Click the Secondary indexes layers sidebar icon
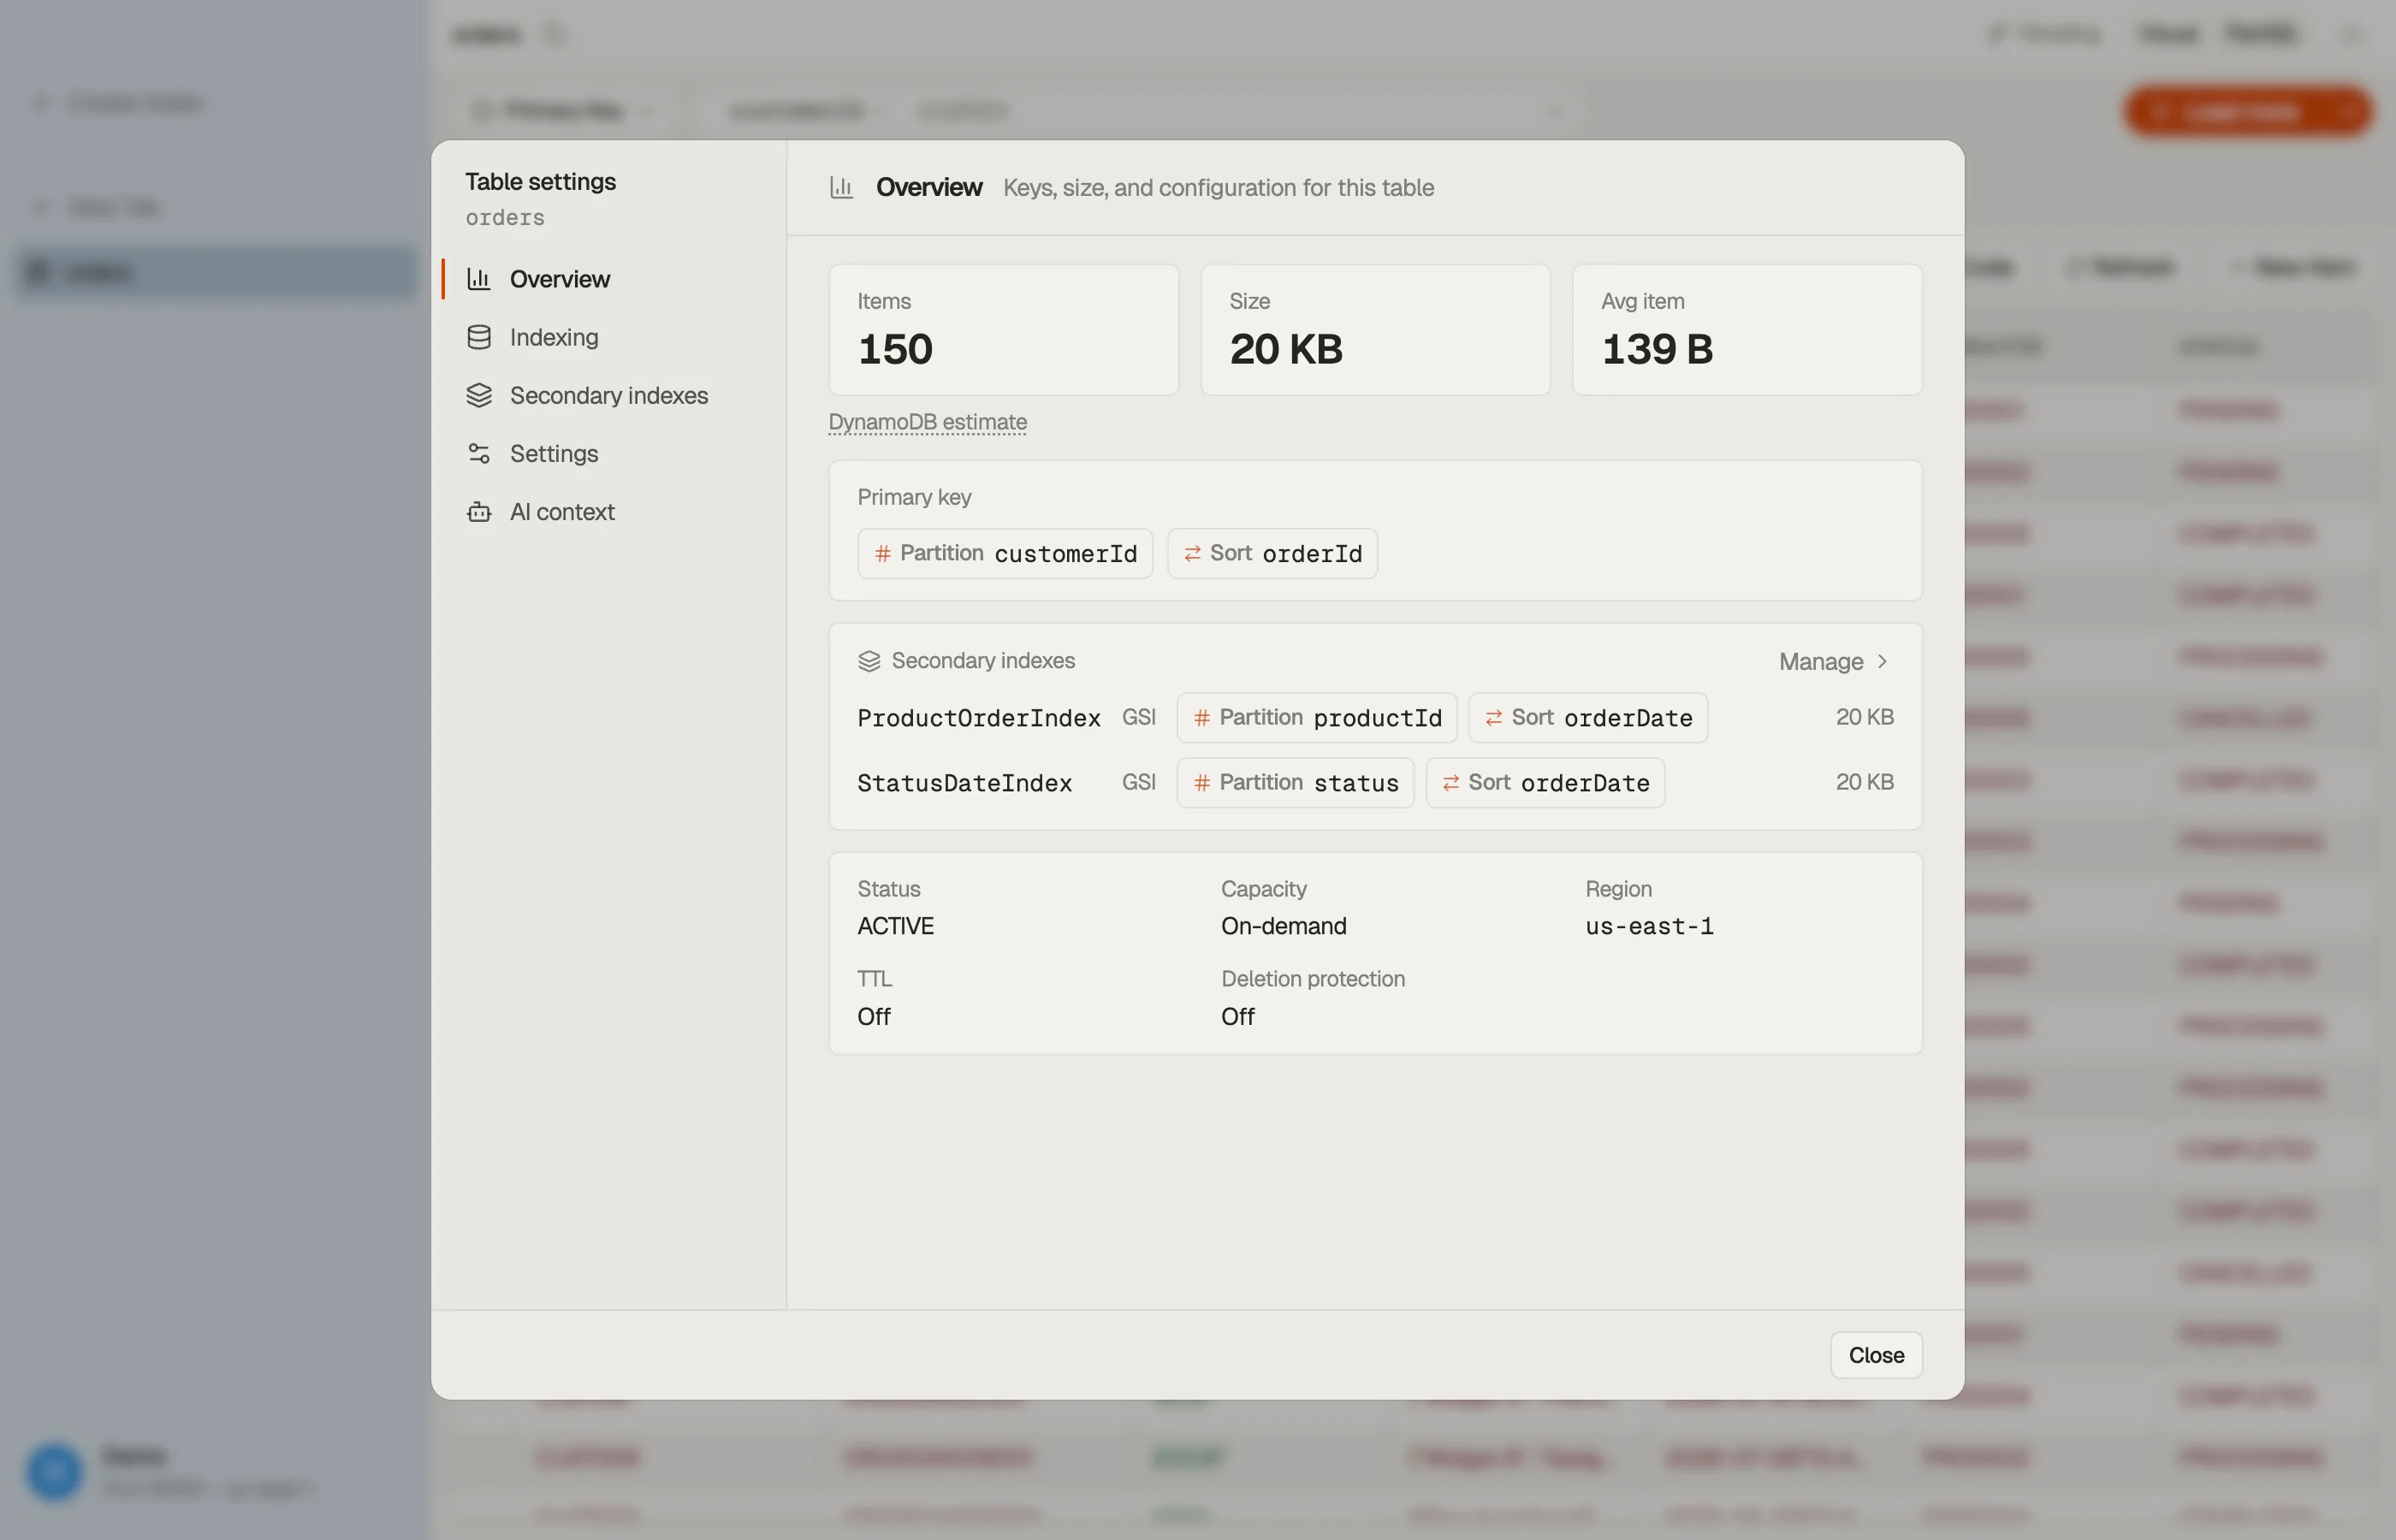This screenshot has width=2396, height=1540. pos(479,395)
